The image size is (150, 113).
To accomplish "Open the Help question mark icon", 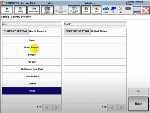I will 86,10.
